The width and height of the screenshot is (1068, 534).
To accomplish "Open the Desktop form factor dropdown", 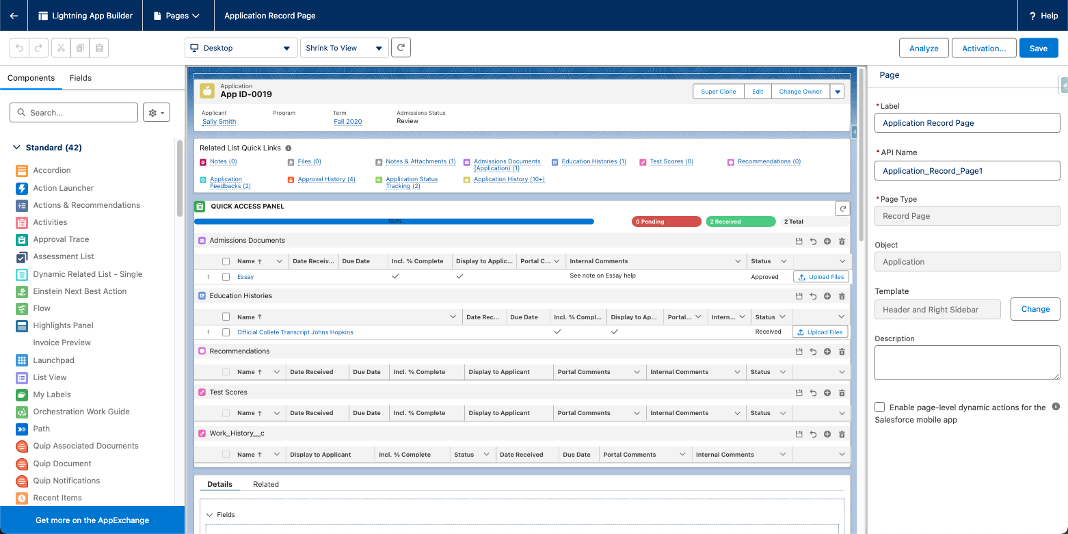I will click(241, 48).
